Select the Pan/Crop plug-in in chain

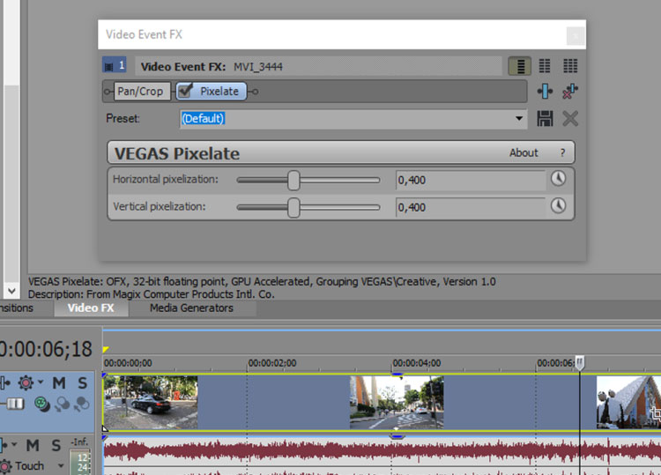click(x=142, y=91)
